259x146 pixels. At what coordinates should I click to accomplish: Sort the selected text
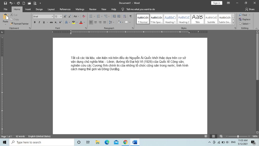pos(125,16)
